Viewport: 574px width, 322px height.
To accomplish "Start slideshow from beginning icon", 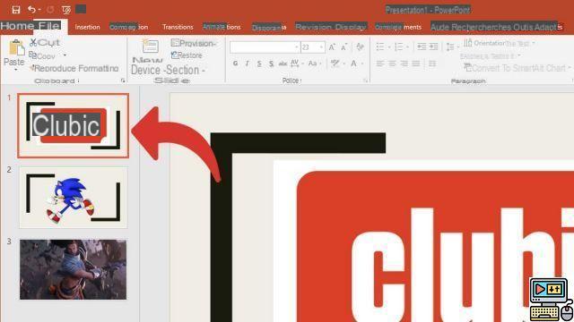I will [x=66, y=10].
